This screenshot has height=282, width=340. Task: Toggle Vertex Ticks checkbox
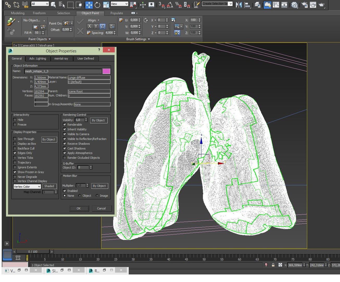point(15,158)
